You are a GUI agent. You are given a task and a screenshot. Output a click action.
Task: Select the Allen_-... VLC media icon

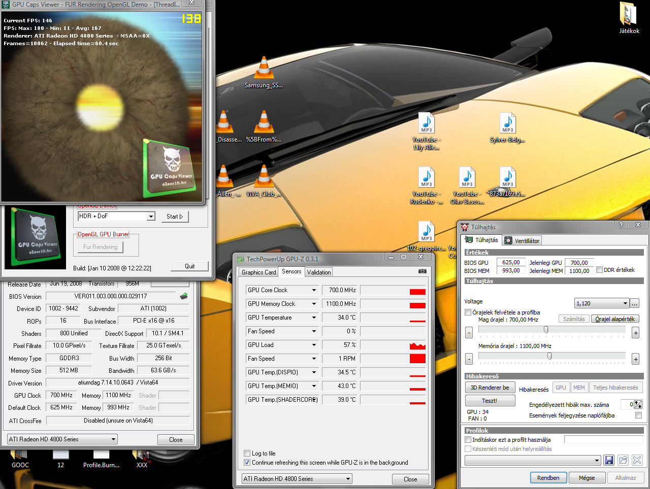(224, 181)
